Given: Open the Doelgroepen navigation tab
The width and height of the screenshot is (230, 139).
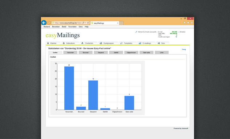Looking at the screenshot, I should [108, 43].
